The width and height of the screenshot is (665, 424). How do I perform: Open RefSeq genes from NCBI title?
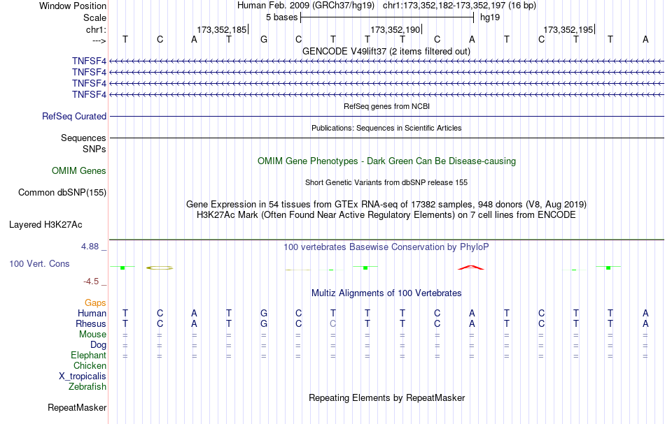[386, 106]
